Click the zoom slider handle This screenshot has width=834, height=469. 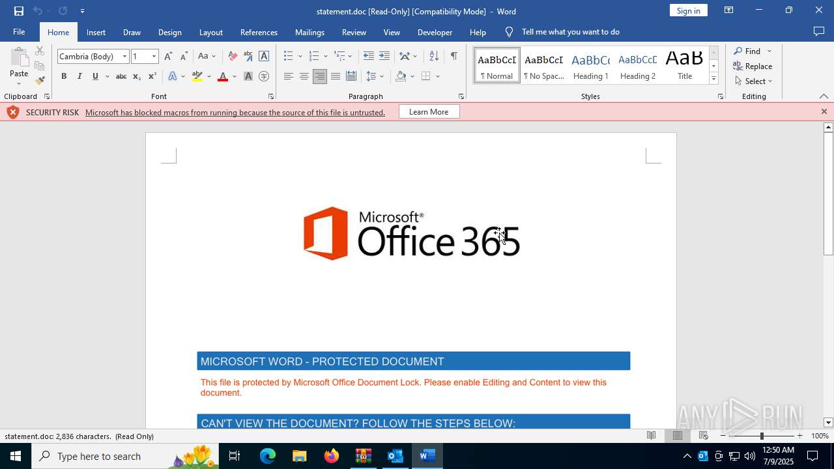click(x=762, y=436)
